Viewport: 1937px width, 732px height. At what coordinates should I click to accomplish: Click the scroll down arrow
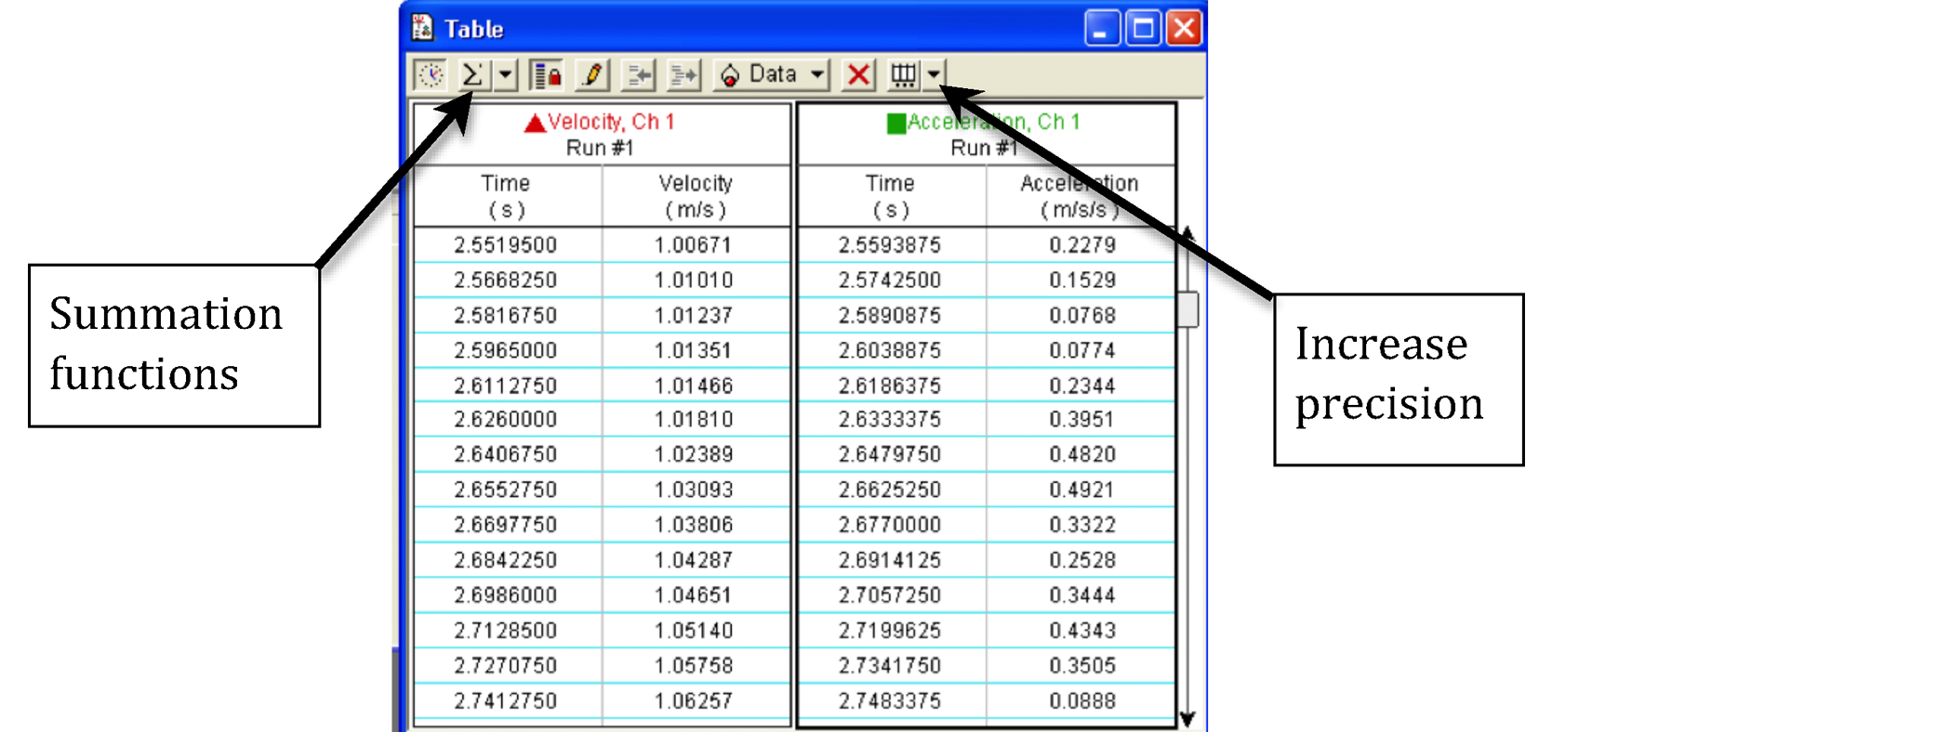[x=1187, y=719]
